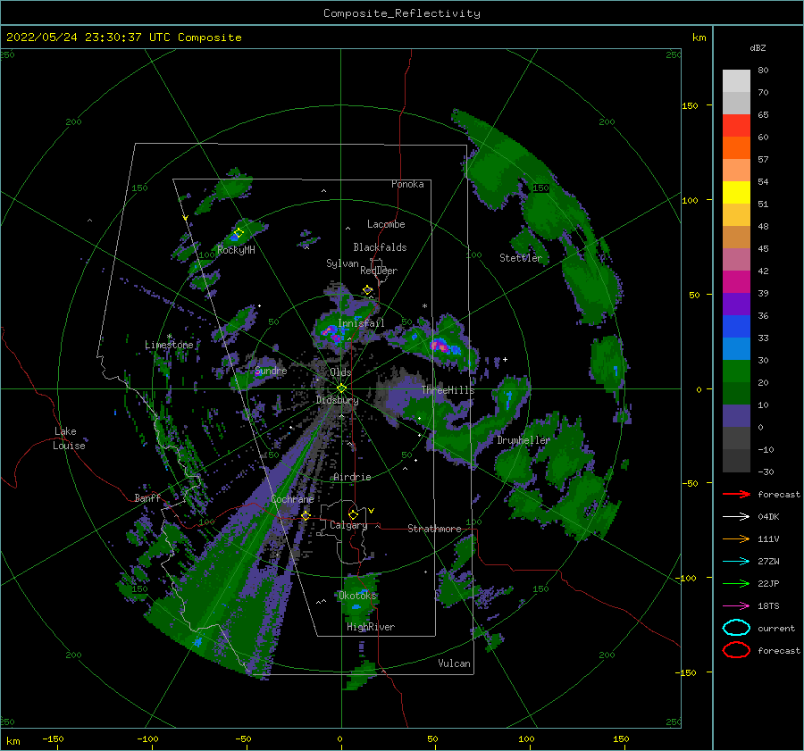Viewport: 804px width, 751px height.
Task: Click the Ponoka city label
Action: point(407,184)
